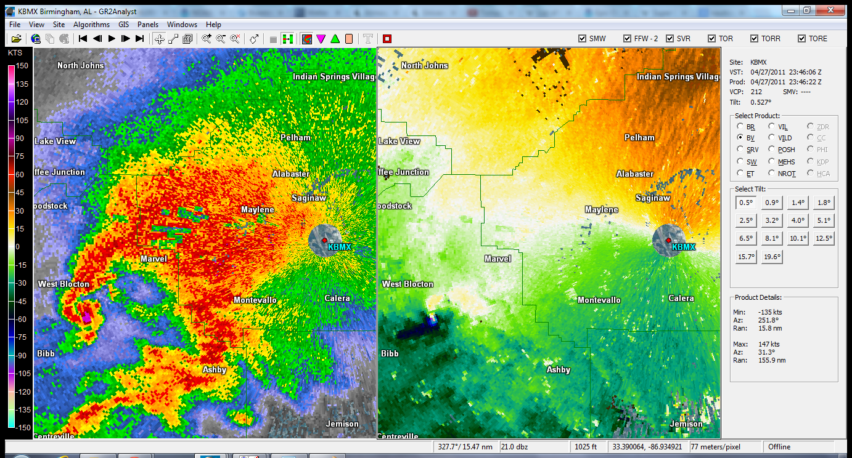Jump to the first volume scan frame
Image resolution: width=852 pixels, height=458 pixels.
pyautogui.click(x=83, y=39)
